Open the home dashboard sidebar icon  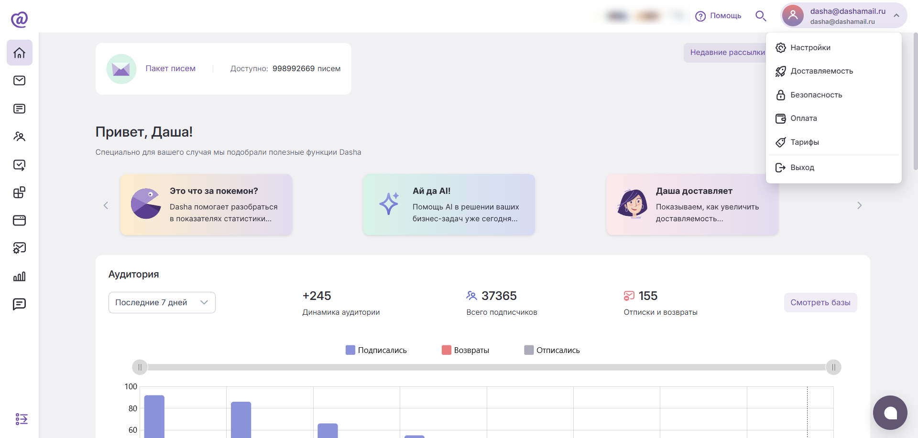click(x=20, y=53)
